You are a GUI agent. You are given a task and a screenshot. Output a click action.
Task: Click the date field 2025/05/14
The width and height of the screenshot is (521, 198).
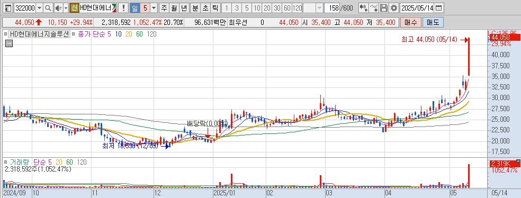(417, 7)
